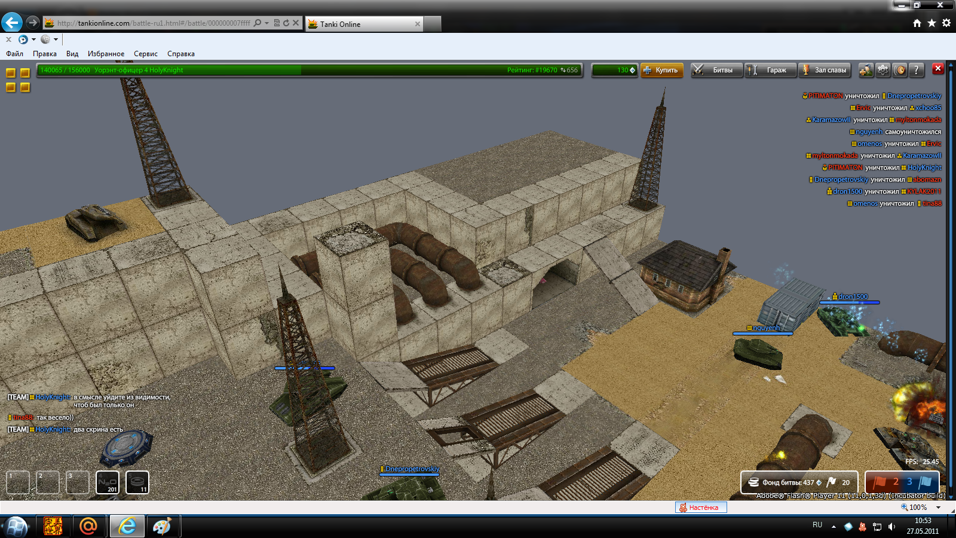Viewport: 956px width, 538px height.
Task: Expand the dropdown beside the blue swirl icon
Action: point(33,39)
